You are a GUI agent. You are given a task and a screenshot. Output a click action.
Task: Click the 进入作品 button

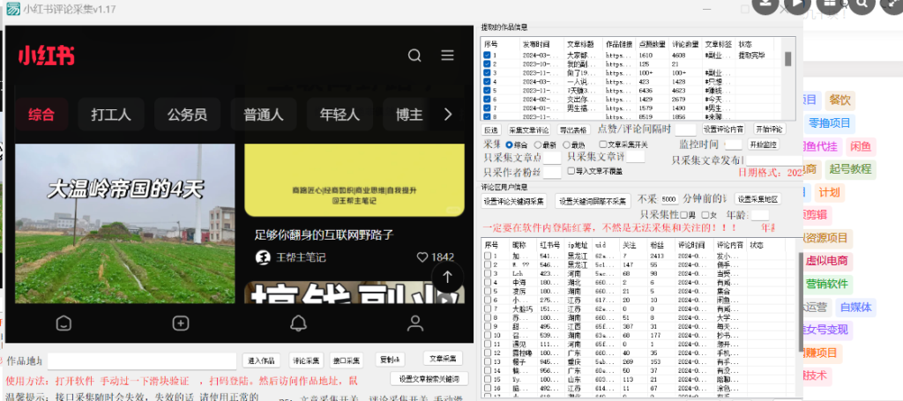(261, 360)
